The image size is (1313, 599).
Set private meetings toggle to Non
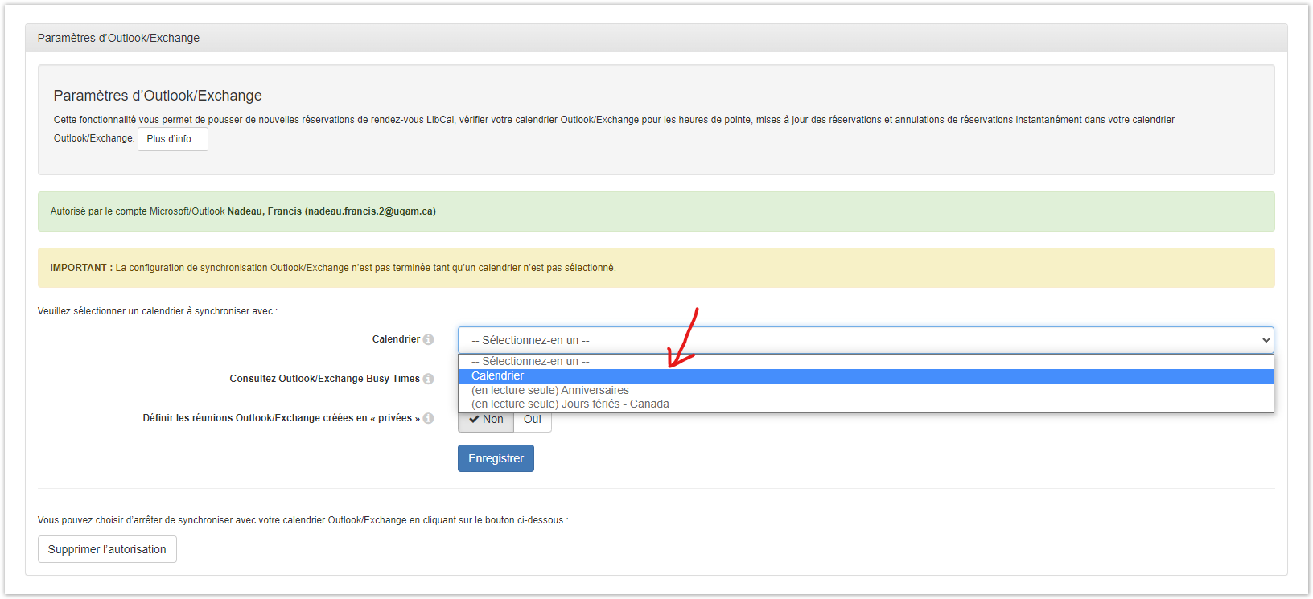click(x=486, y=421)
